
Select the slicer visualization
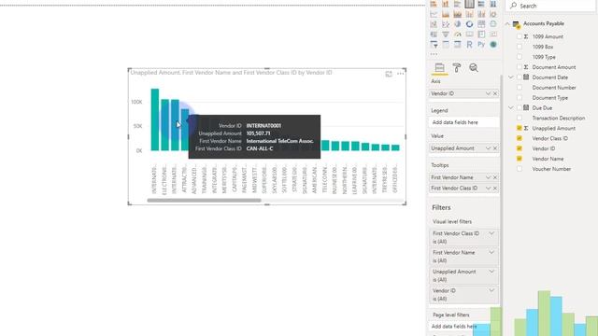click(x=434, y=45)
